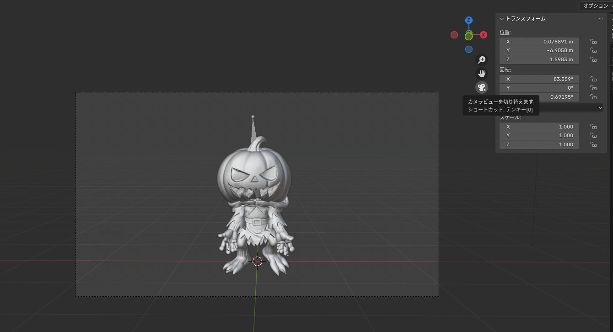613x332 pixels.
Task: Click the Zoom view magnifier icon
Action: click(482, 59)
